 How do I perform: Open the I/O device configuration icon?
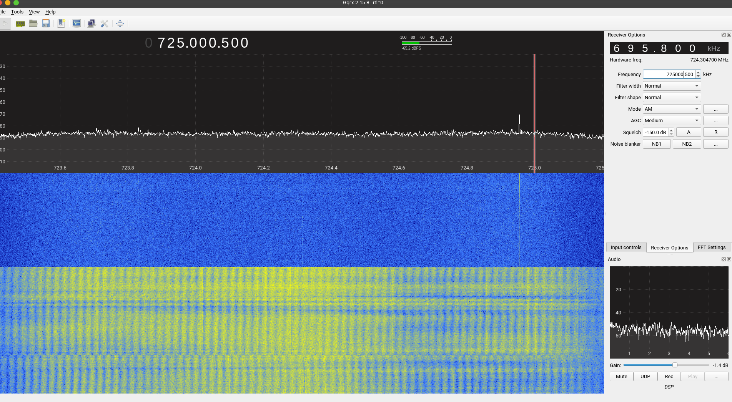pos(20,24)
